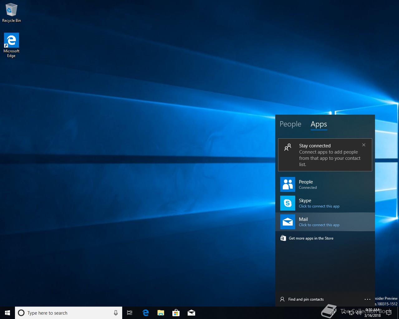Viewport: 399px width, 319px height.
Task: Activate the Cortana microphone icon
Action: (x=116, y=313)
